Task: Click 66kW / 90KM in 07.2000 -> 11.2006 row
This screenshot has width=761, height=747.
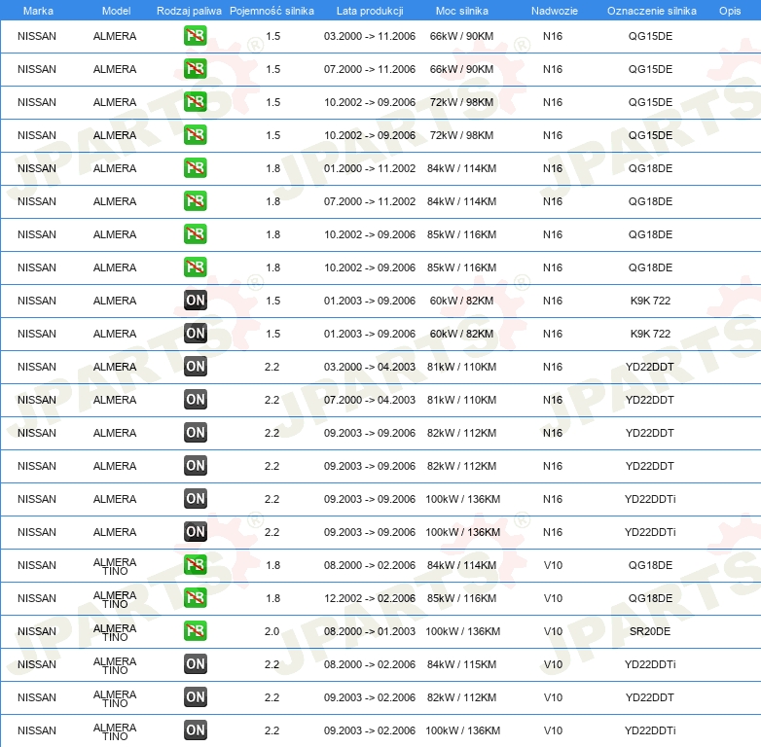Action: pos(461,69)
